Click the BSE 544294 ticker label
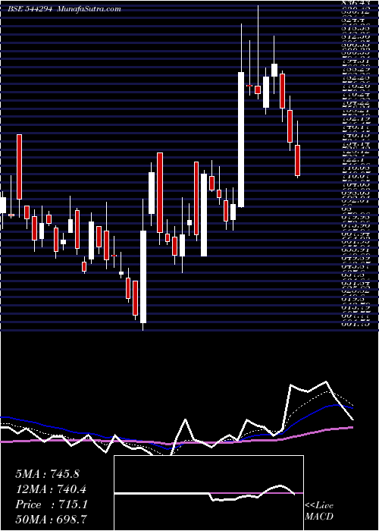Image resolution: width=379 pixels, height=531 pixels. (30, 9)
